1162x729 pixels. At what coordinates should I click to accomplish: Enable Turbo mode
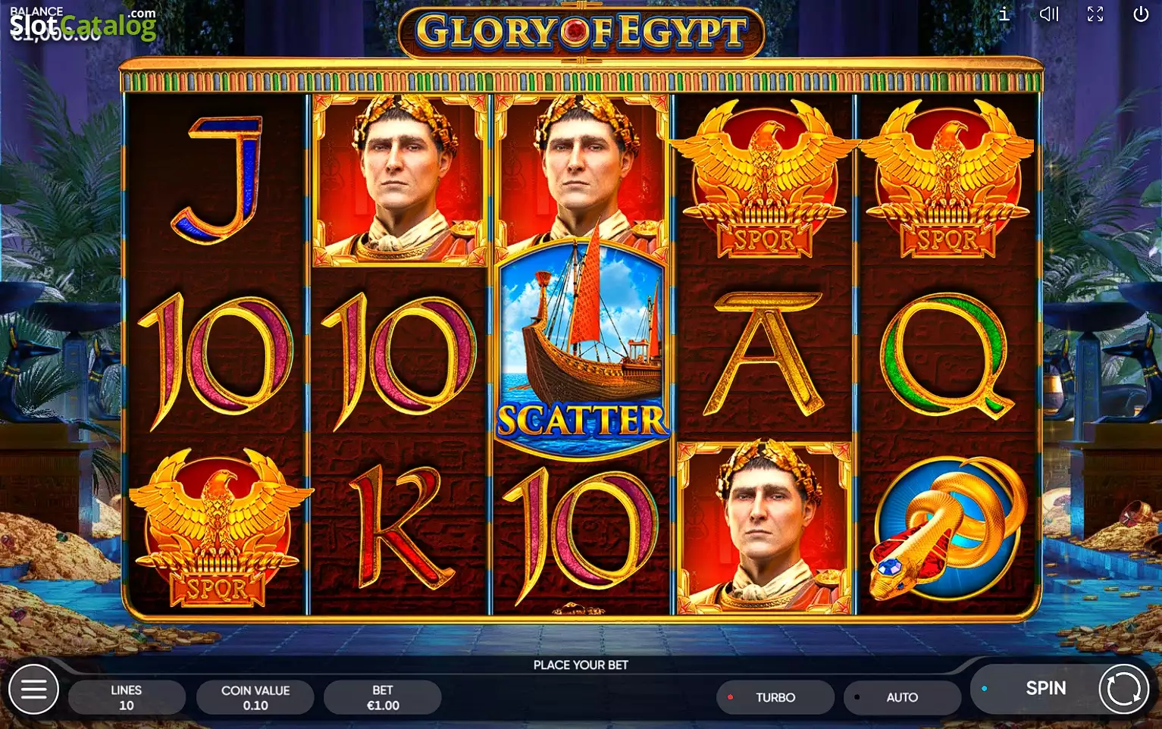pyautogui.click(x=775, y=697)
